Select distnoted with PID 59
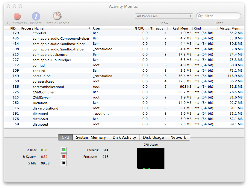 click(x=124, y=124)
